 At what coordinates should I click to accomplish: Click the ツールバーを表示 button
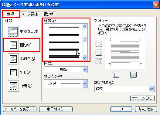click(x=20, y=109)
